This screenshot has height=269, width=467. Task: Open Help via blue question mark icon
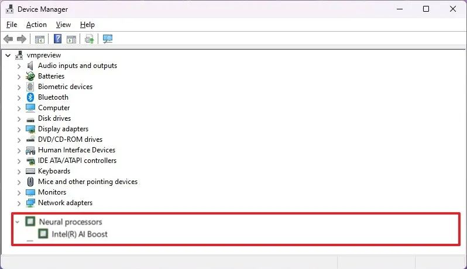point(57,39)
